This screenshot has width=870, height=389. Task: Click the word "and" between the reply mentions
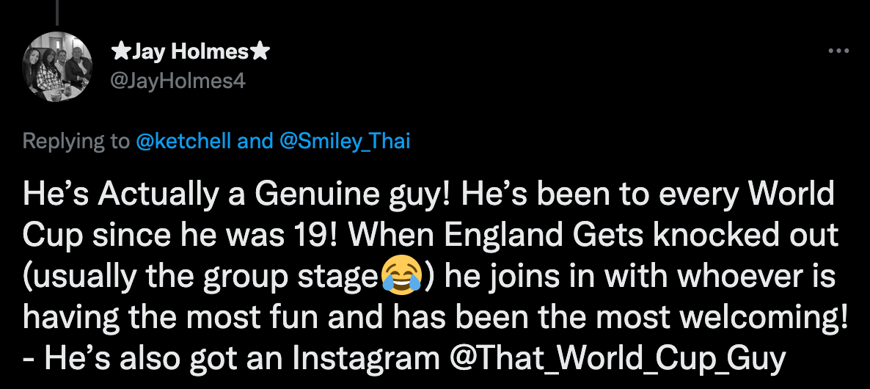255,141
